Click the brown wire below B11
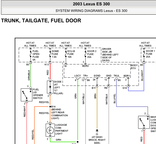 pyautogui.click(x=97, y=108)
